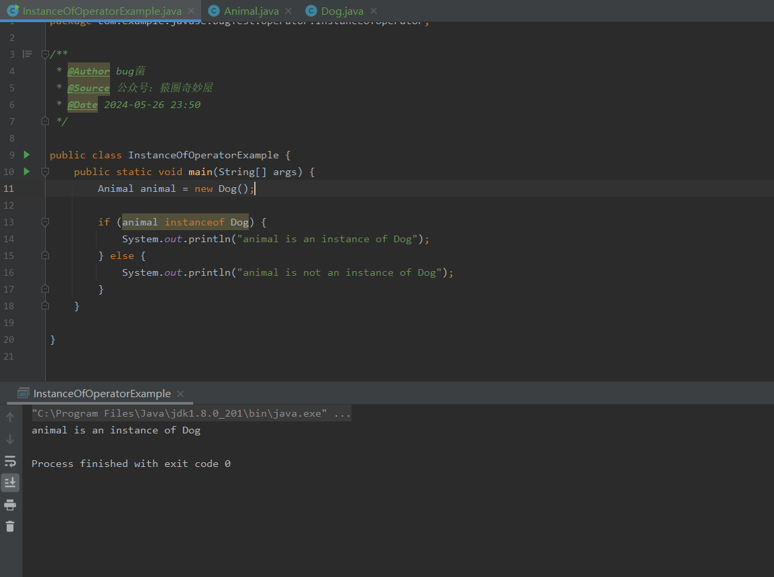
Task: Place cursor on 'new Dog()' expression
Action: click(x=221, y=189)
